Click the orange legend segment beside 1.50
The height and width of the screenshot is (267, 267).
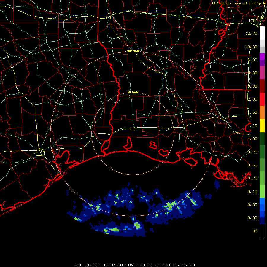click(262, 112)
